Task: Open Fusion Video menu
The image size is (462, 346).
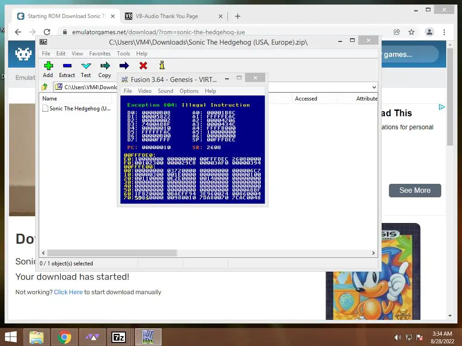Action: tap(145, 91)
